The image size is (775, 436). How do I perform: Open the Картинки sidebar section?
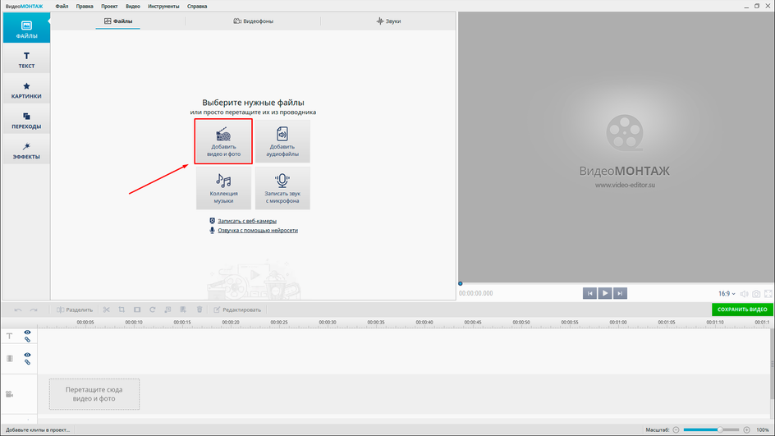tap(26, 89)
